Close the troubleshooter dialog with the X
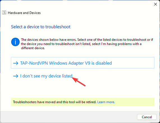Viewport: 160px width, 123px height. pyautogui.click(x=156, y=4)
